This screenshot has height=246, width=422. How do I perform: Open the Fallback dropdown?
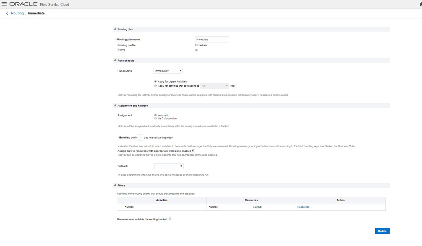169,166
